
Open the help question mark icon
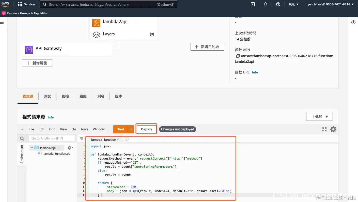(278, 4)
